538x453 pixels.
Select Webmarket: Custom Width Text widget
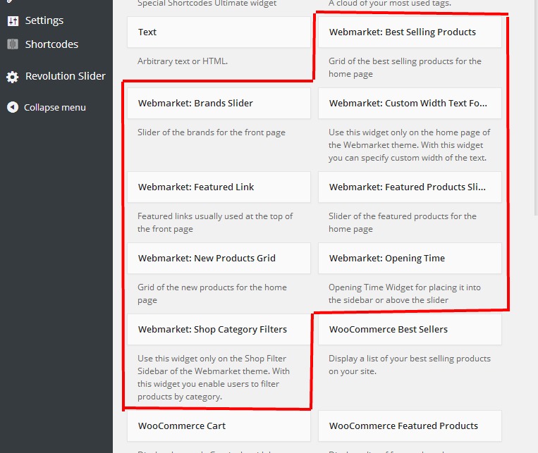tap(410, 104)
